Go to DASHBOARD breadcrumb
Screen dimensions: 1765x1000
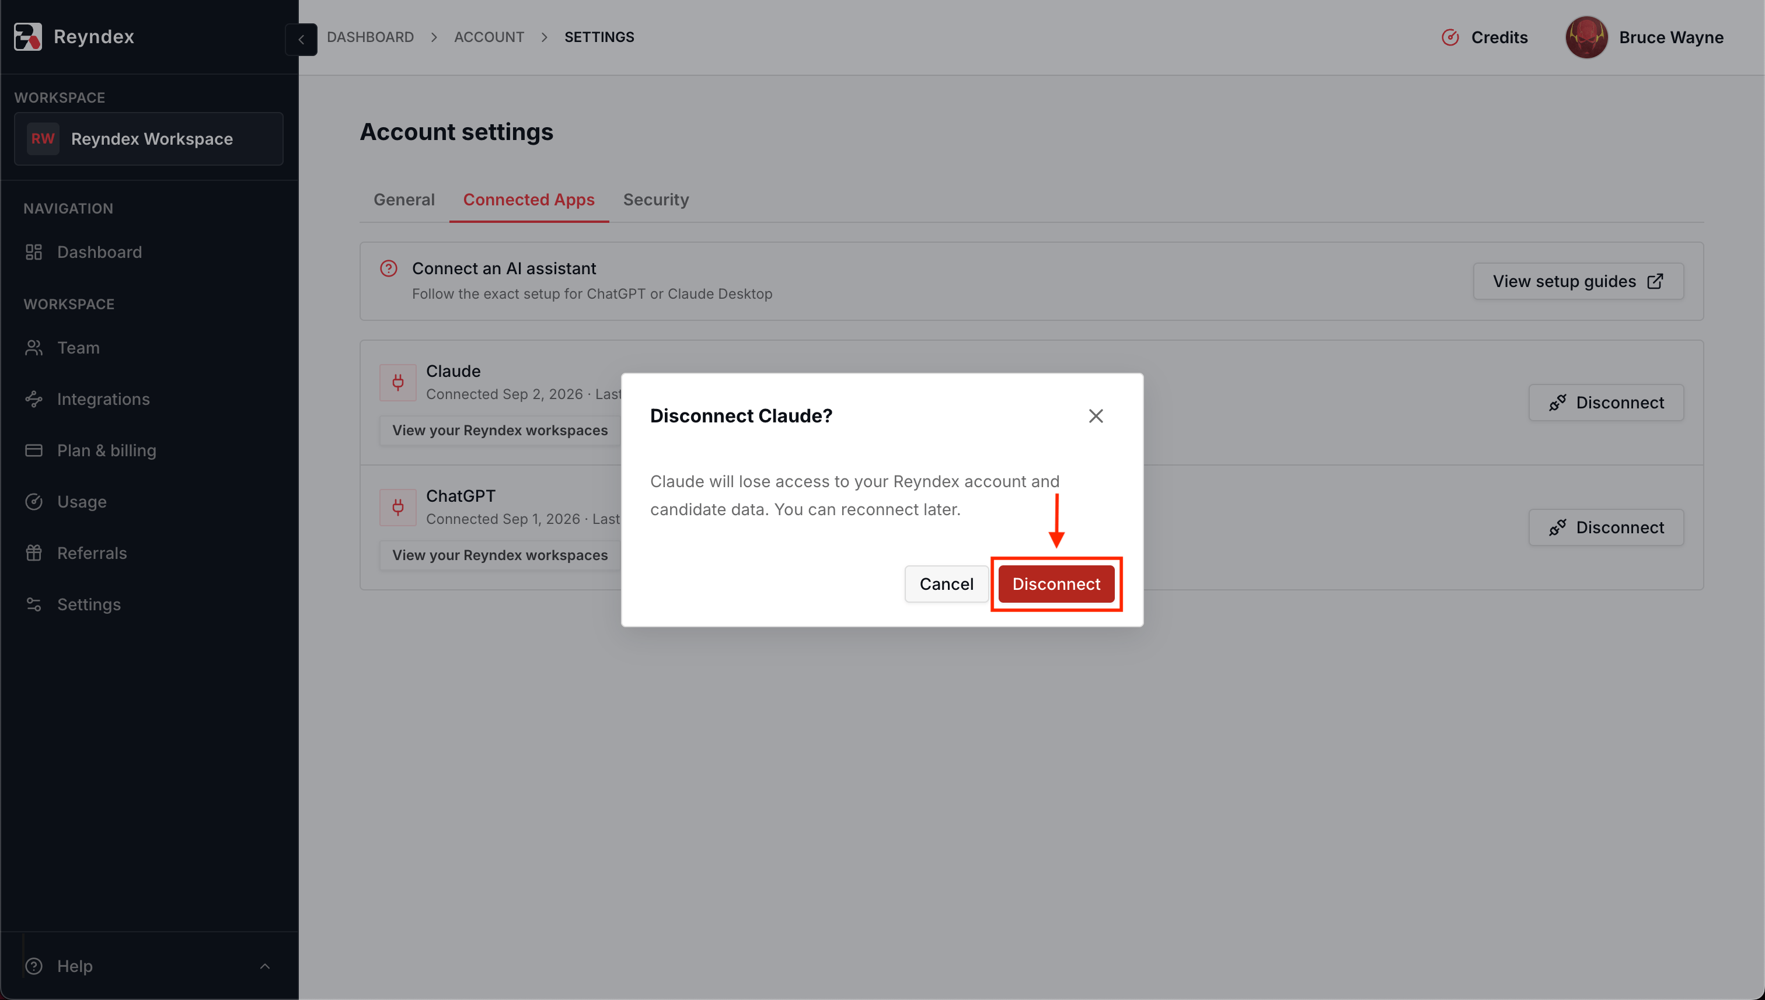[x=369, y=37]
